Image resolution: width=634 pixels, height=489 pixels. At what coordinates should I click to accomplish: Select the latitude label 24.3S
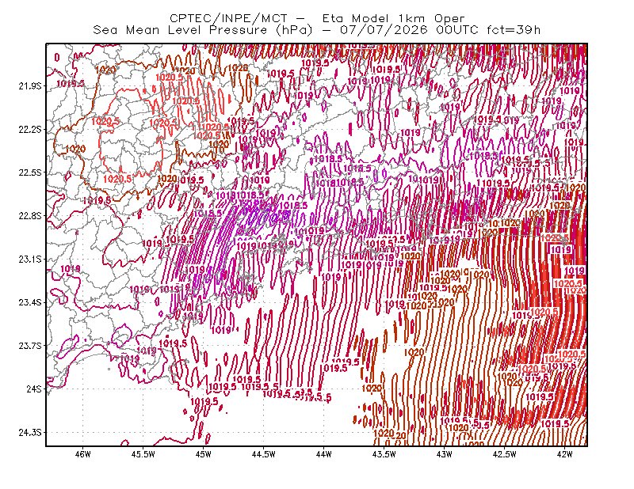[30, 432]
